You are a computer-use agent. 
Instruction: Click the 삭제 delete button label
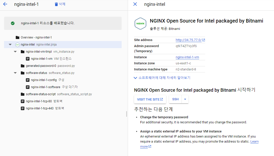point(62,4)
